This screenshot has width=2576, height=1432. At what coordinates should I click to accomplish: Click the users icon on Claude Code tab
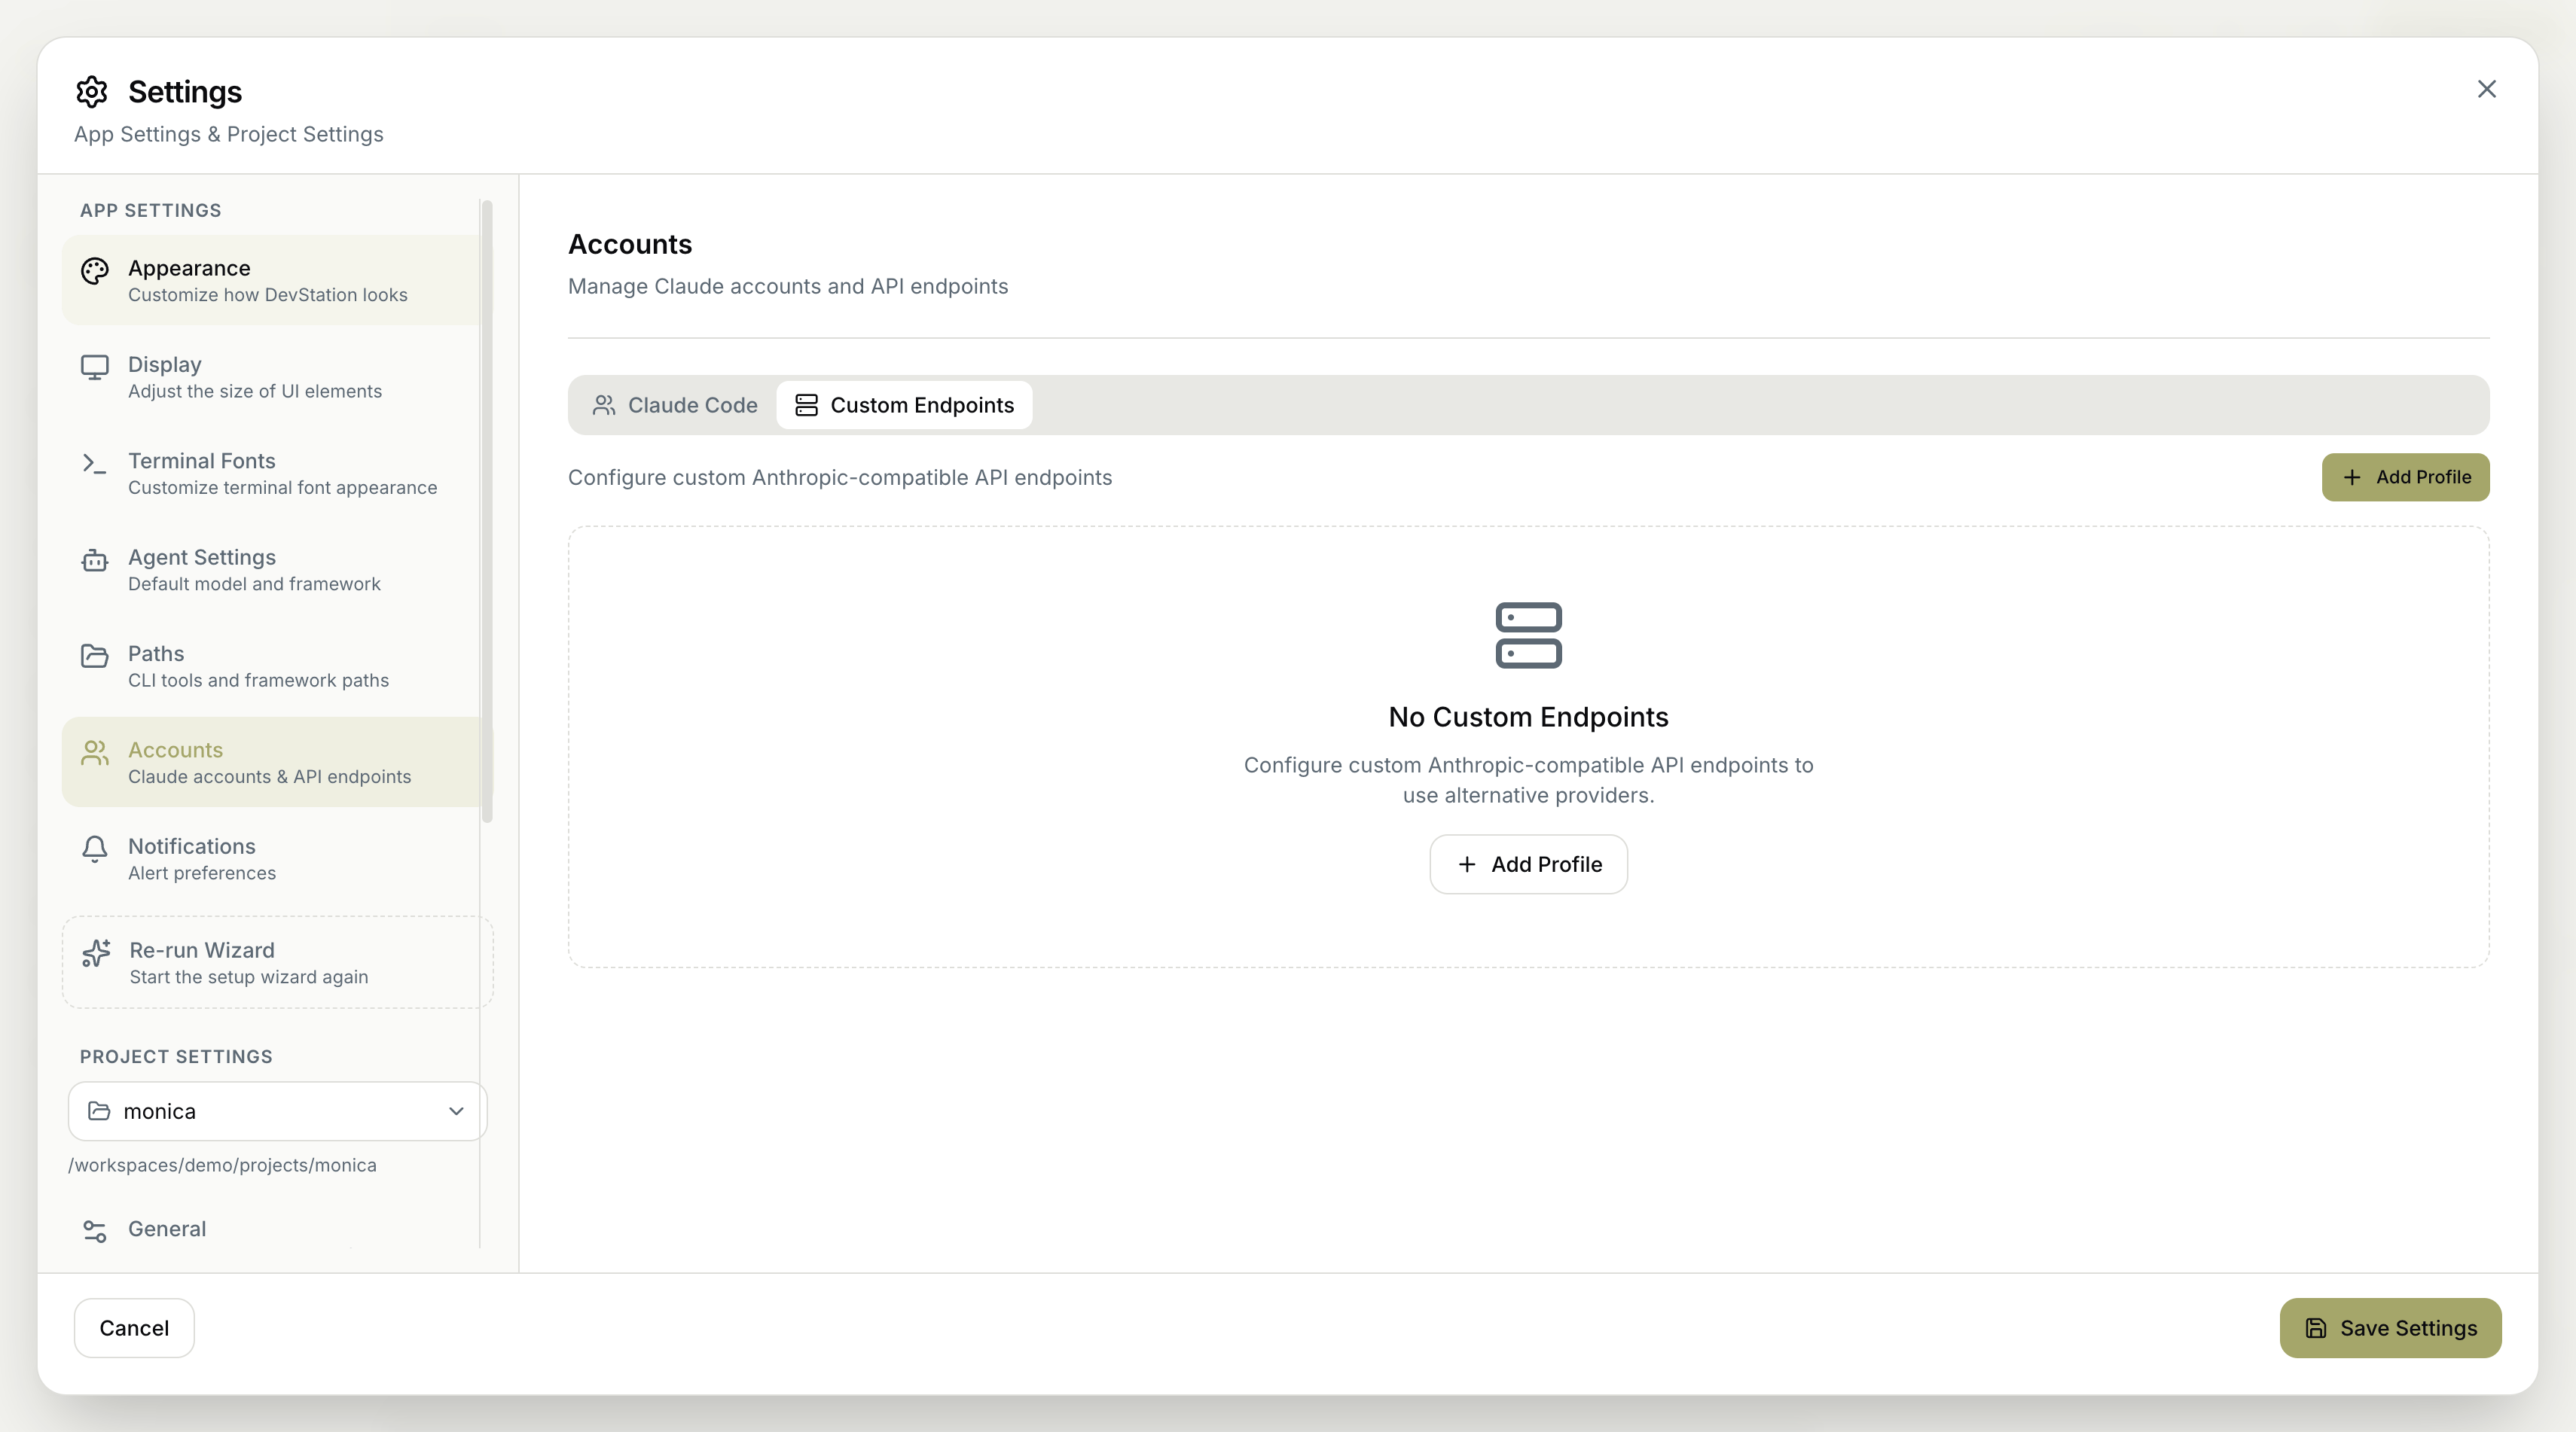[x=604, y=405]
